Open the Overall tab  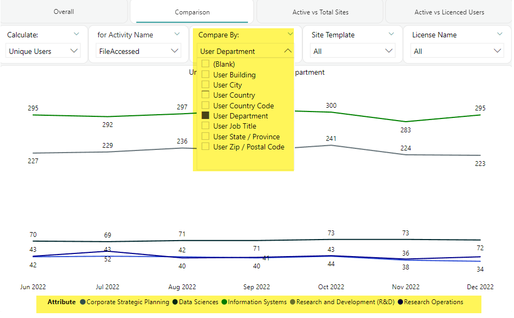[64, 12]
